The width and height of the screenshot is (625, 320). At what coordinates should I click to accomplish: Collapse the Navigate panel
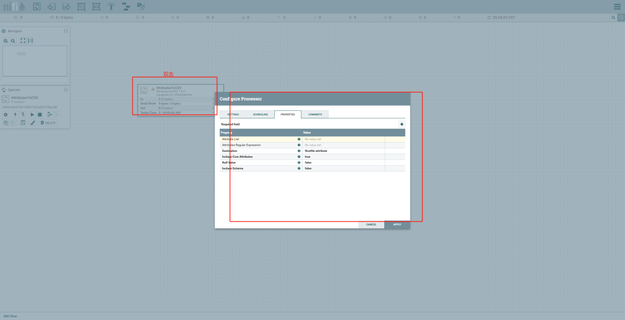(66, 31)
